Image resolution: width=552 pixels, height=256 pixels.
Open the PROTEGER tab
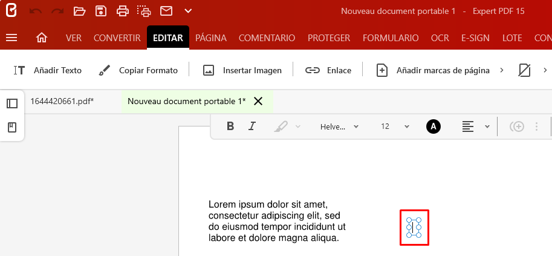(x=329, y=38)
